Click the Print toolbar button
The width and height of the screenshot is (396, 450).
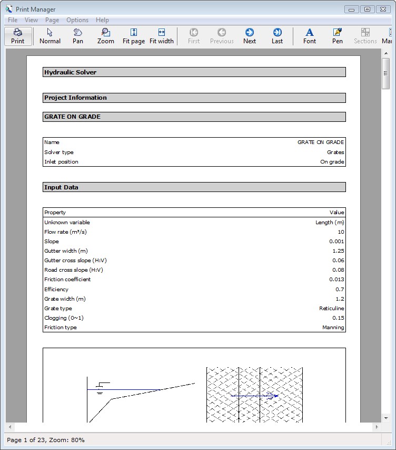[x=18, y=36]
